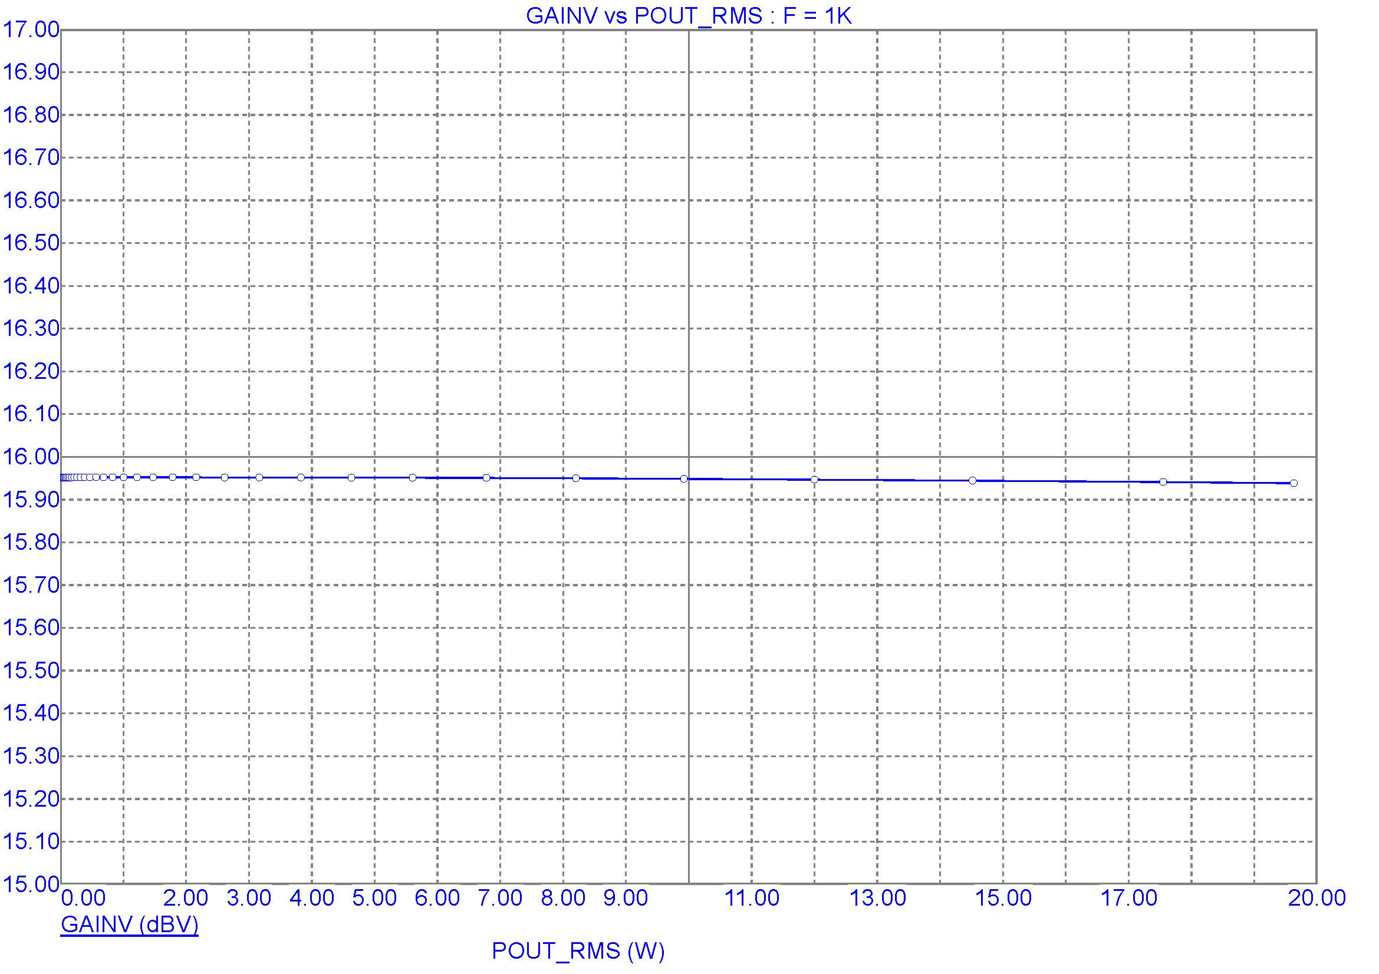Viewport: 1379px width, 974px height.
Task: Click the 15.40 y-axis label
Action: tap(31, 713)
